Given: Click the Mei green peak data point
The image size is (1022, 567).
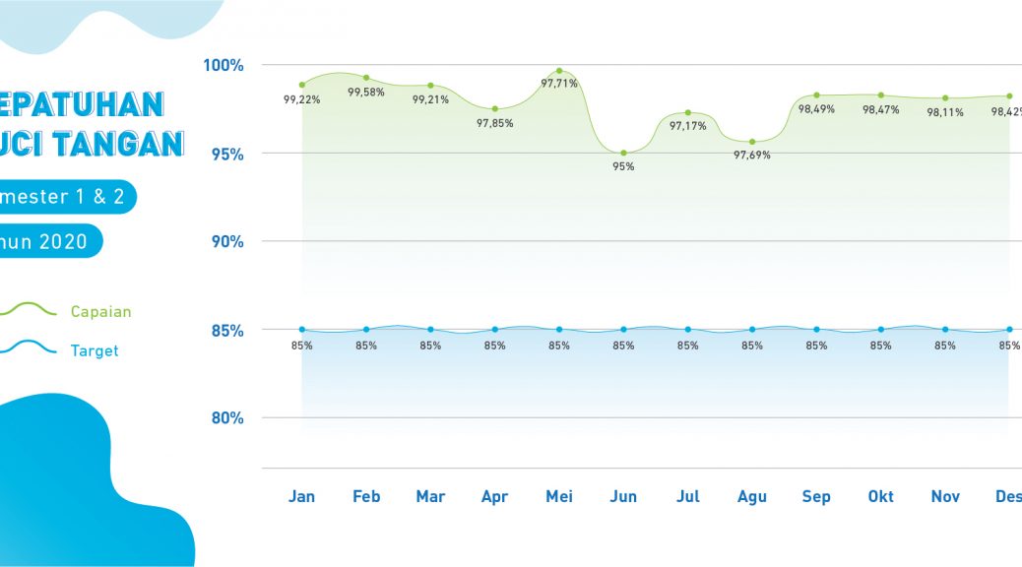Looking at the screenshot, I should (x=559, y=71).
